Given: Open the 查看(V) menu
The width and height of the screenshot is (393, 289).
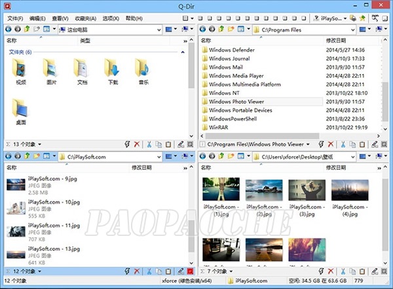Looking at the screenshot, I should coord(60,18).
